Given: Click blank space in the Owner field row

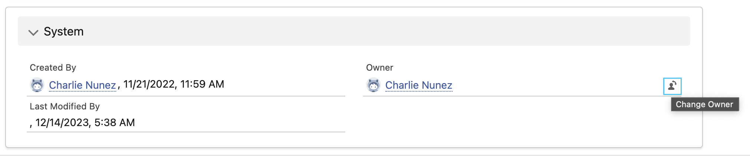Looking at the screenshot, I should point(556,86).
